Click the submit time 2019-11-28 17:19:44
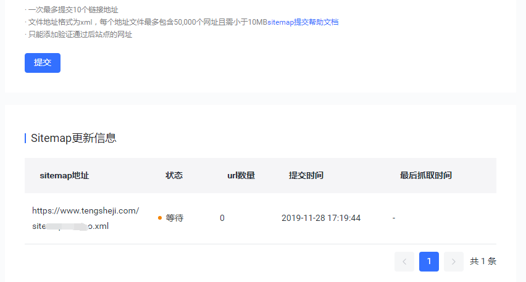Image resolution: width=526 pixels, height=282 pixels. point(321,218)
